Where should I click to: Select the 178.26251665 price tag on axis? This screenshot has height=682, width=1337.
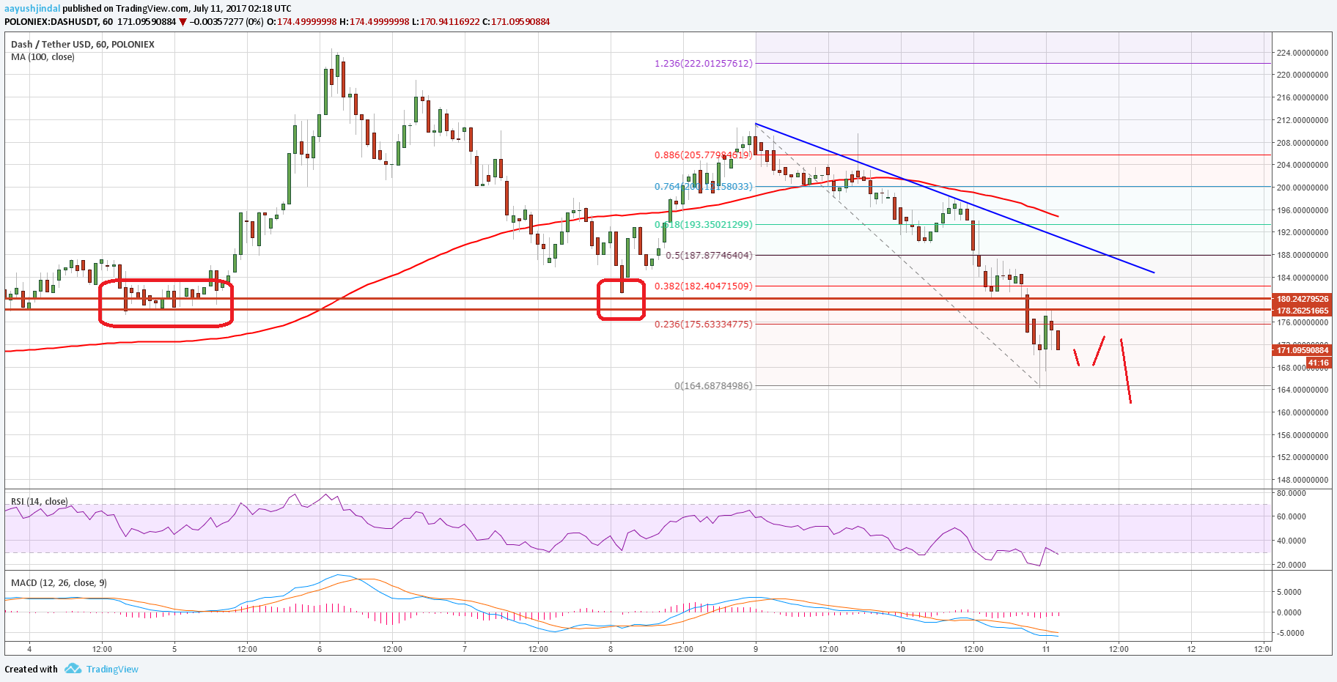point(1303,311)
